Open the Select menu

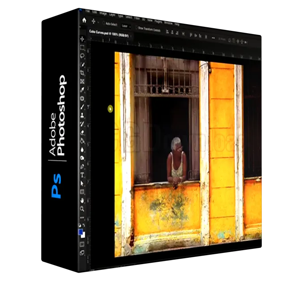(x=129, y=17)
